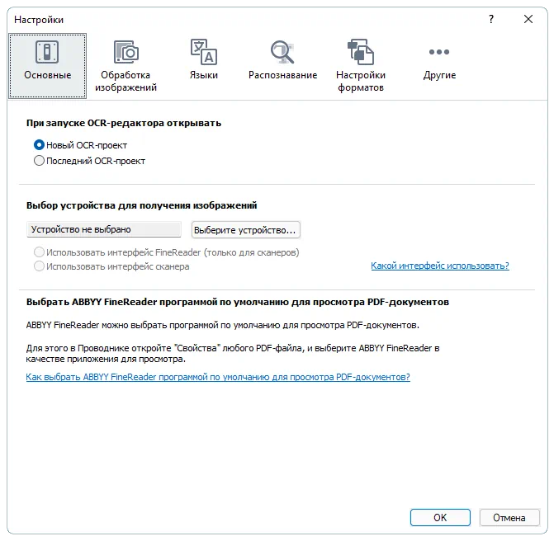Switch to Распознавание tab label
This screenshot has height=541, width=554.
click(282, 75)
